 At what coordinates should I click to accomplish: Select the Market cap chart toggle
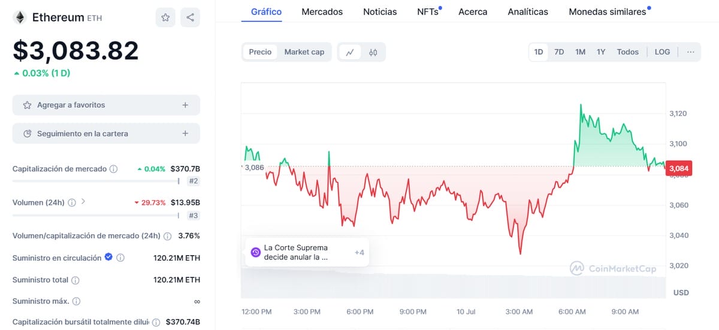click(304, 52)
